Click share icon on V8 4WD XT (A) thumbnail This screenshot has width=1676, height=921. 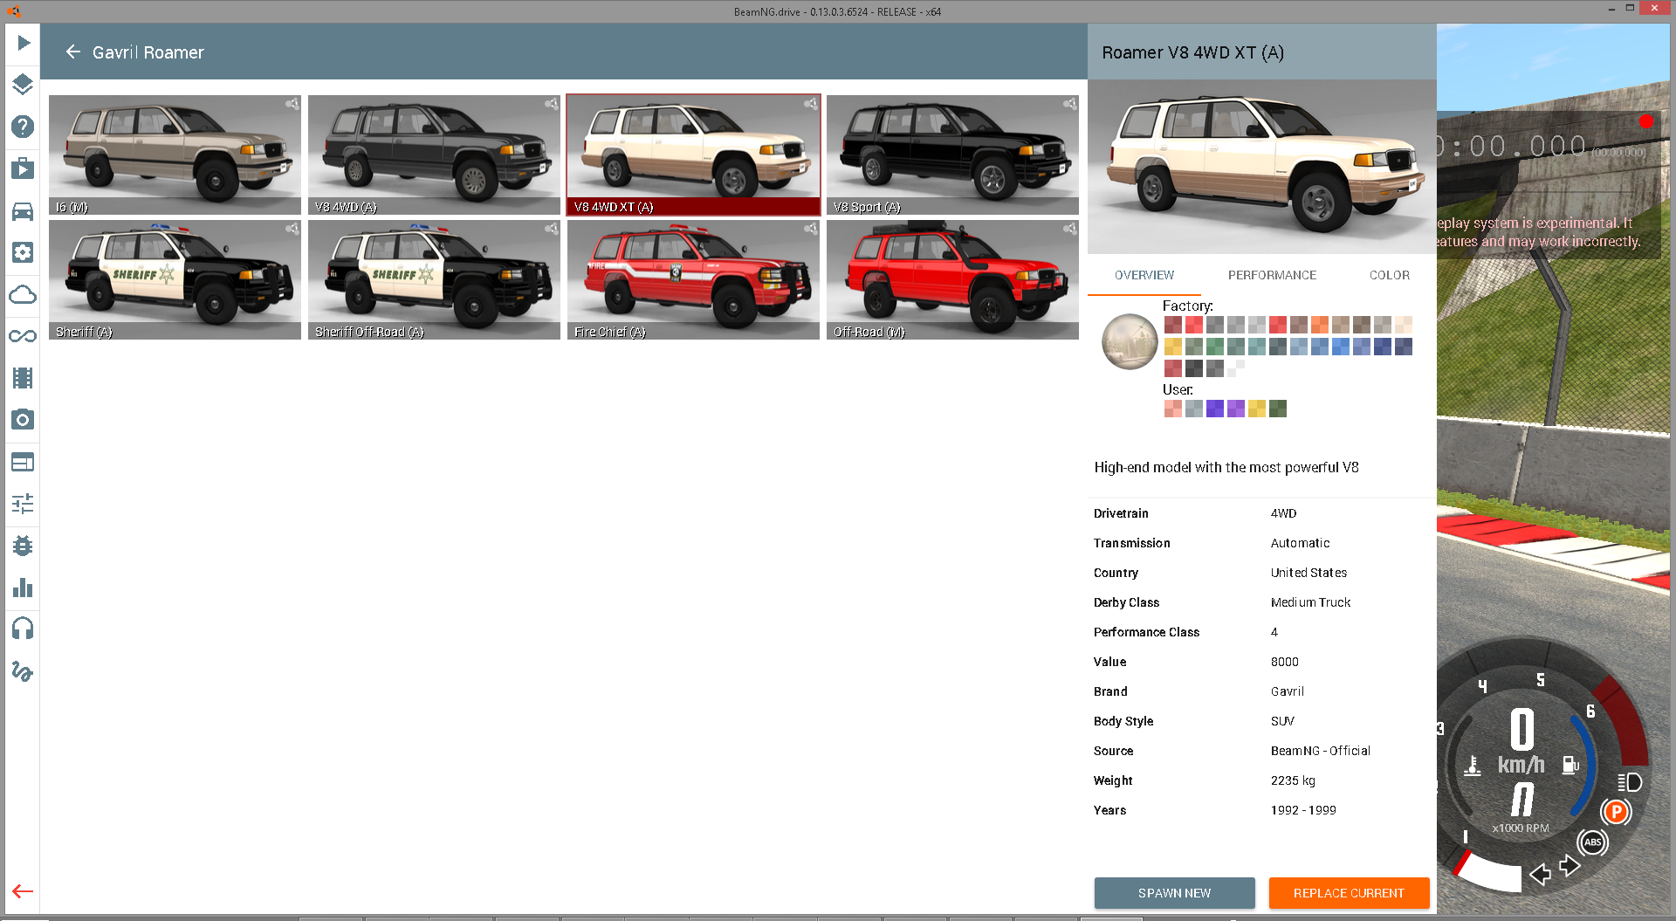tap(810, 104)
